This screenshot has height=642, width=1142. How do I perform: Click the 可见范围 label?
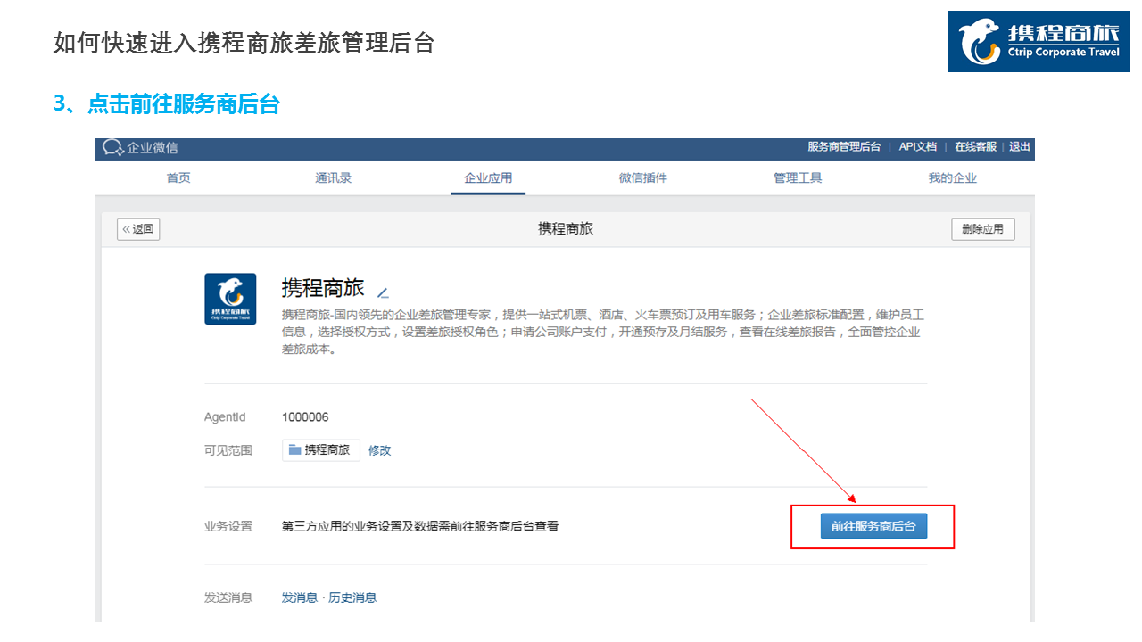[228, 450]
